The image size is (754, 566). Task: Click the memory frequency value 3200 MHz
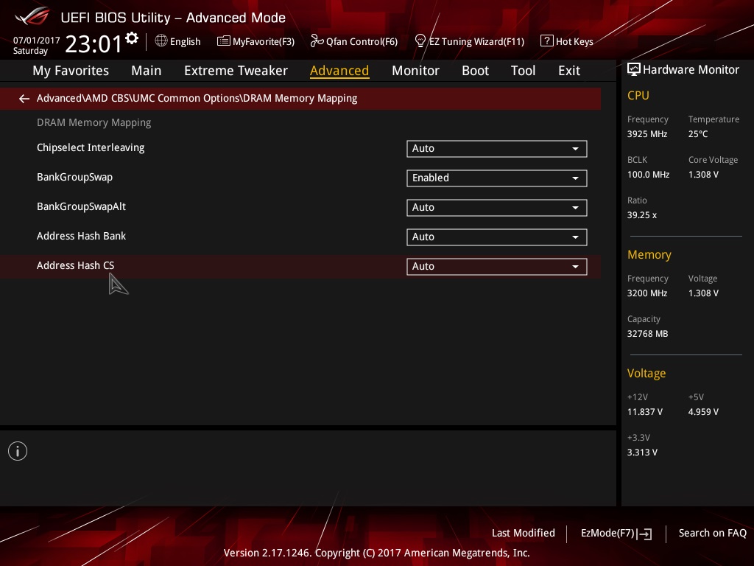(x=646, y=293)
